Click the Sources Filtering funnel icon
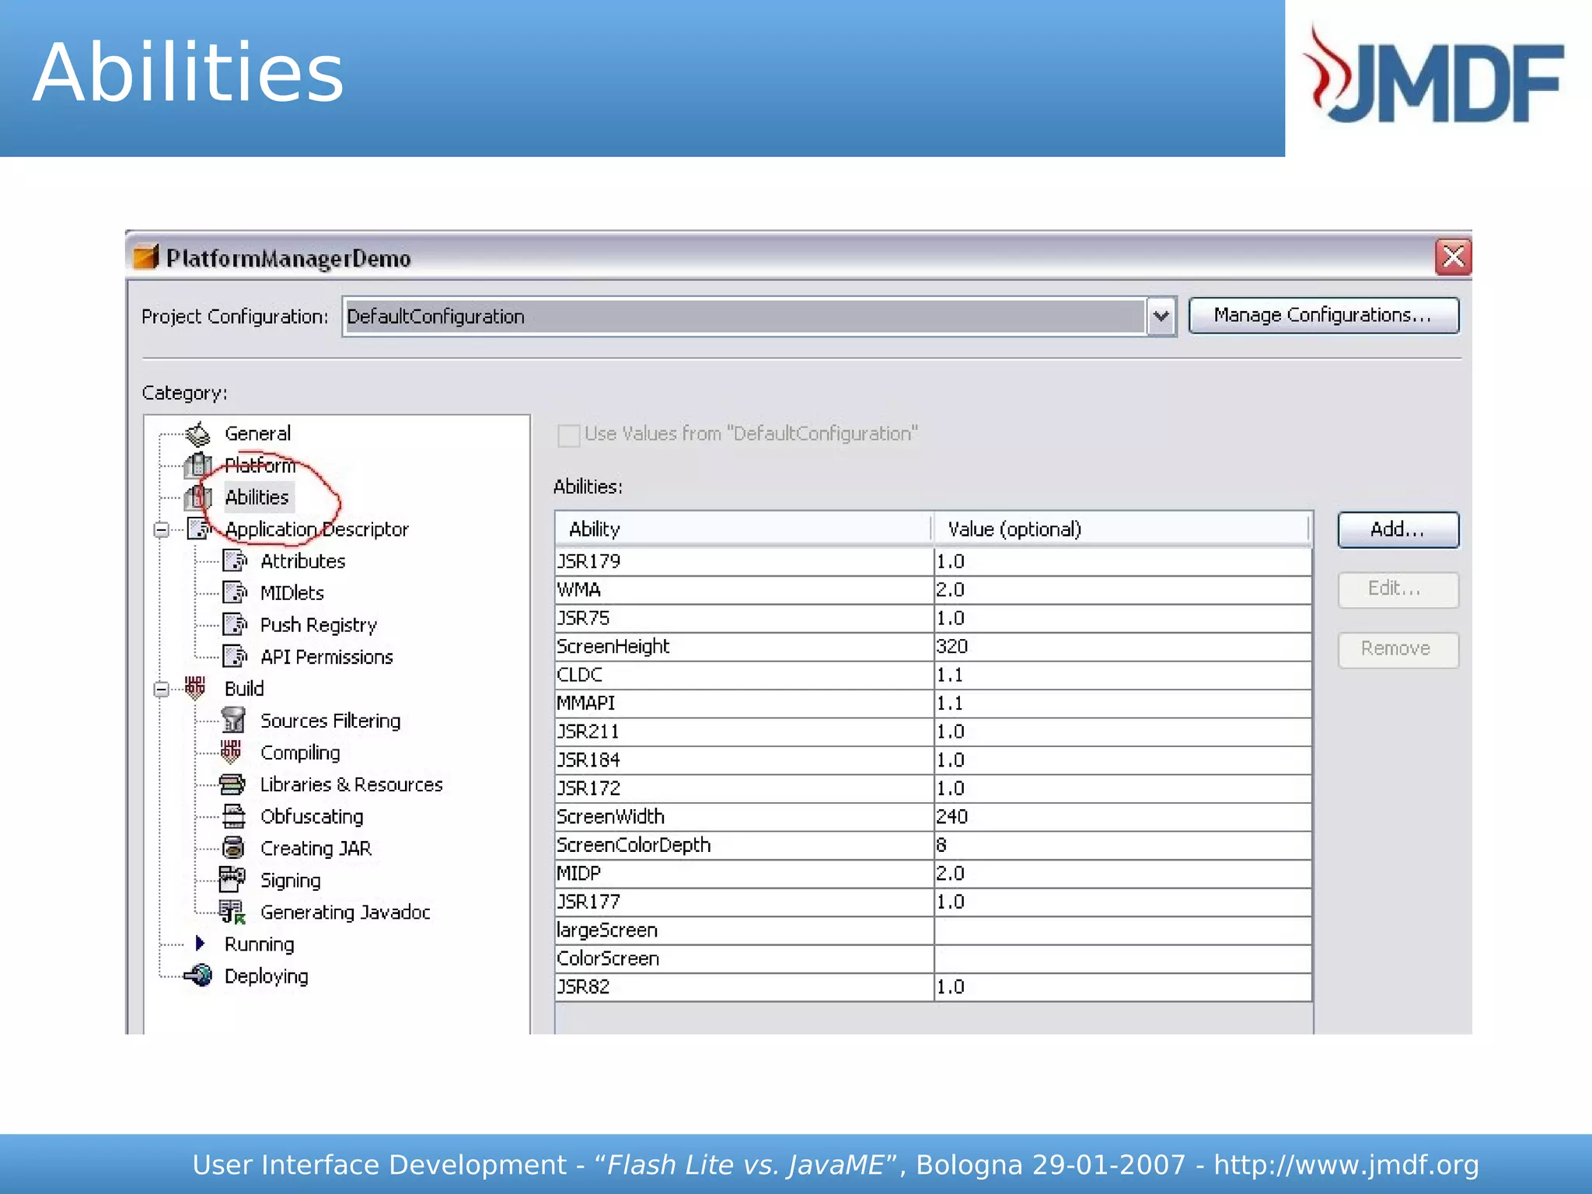1592x1194 pixels. click(233, 721)
